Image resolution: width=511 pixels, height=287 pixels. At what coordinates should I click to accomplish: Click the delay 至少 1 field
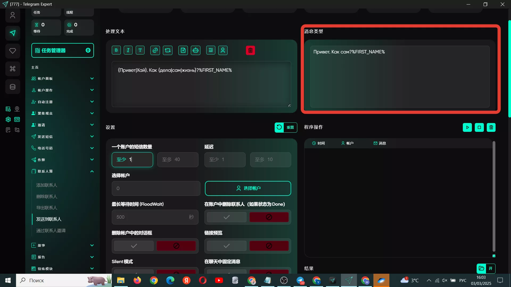pyautogui.click(x=225, y=160)
